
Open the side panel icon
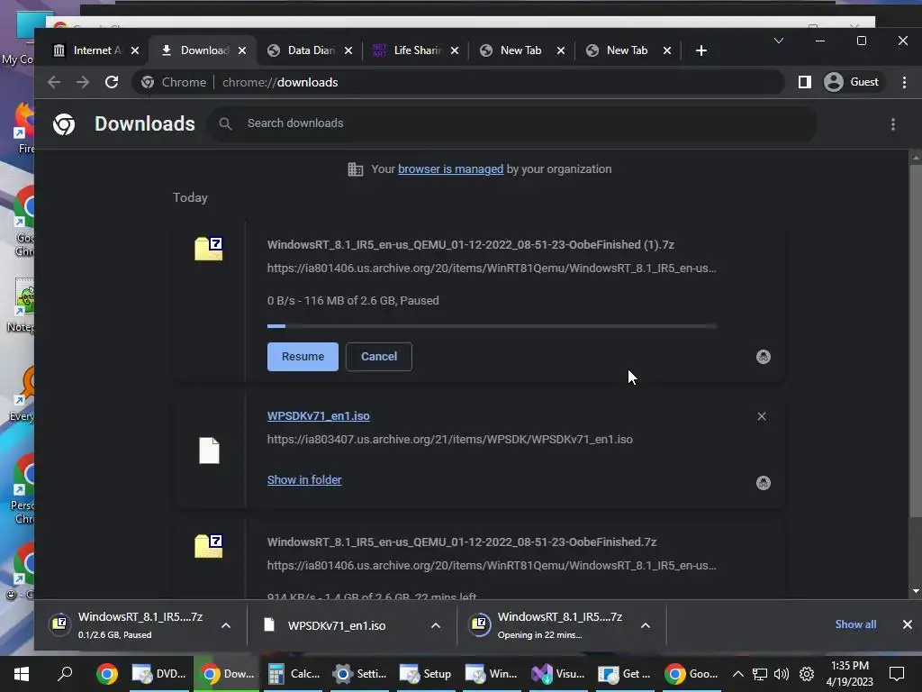point(804,82)
